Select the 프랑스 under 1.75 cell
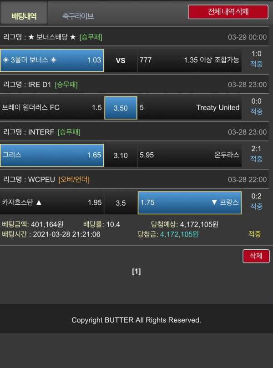 click(x=190, y=202)
